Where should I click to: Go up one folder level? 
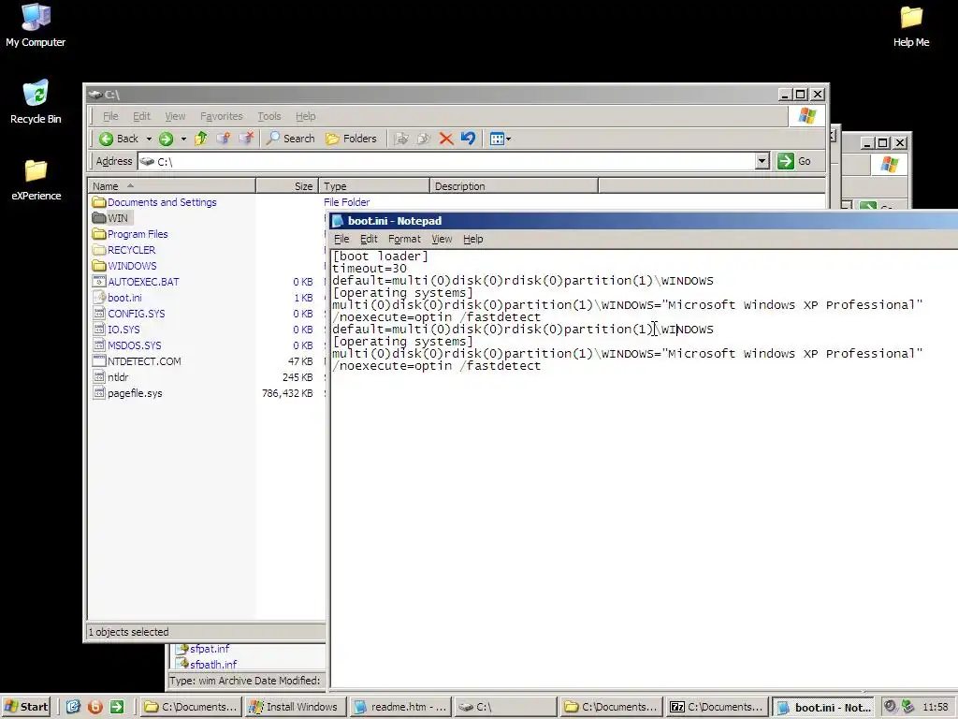(200, 139)
